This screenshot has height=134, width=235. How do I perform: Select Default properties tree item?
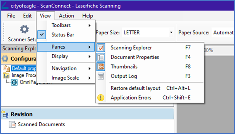pos(24,68)
